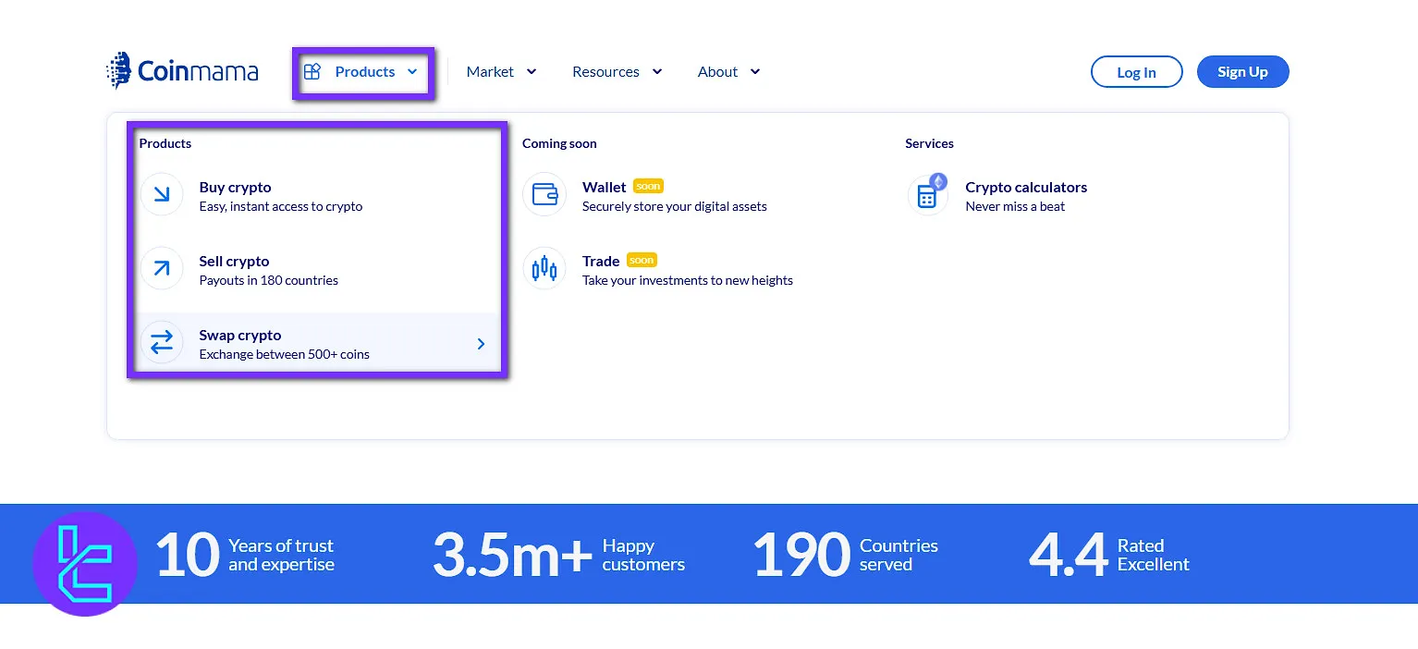Click the Buy crypto arrow icon
1418x649 pixels.
point(162,194)
